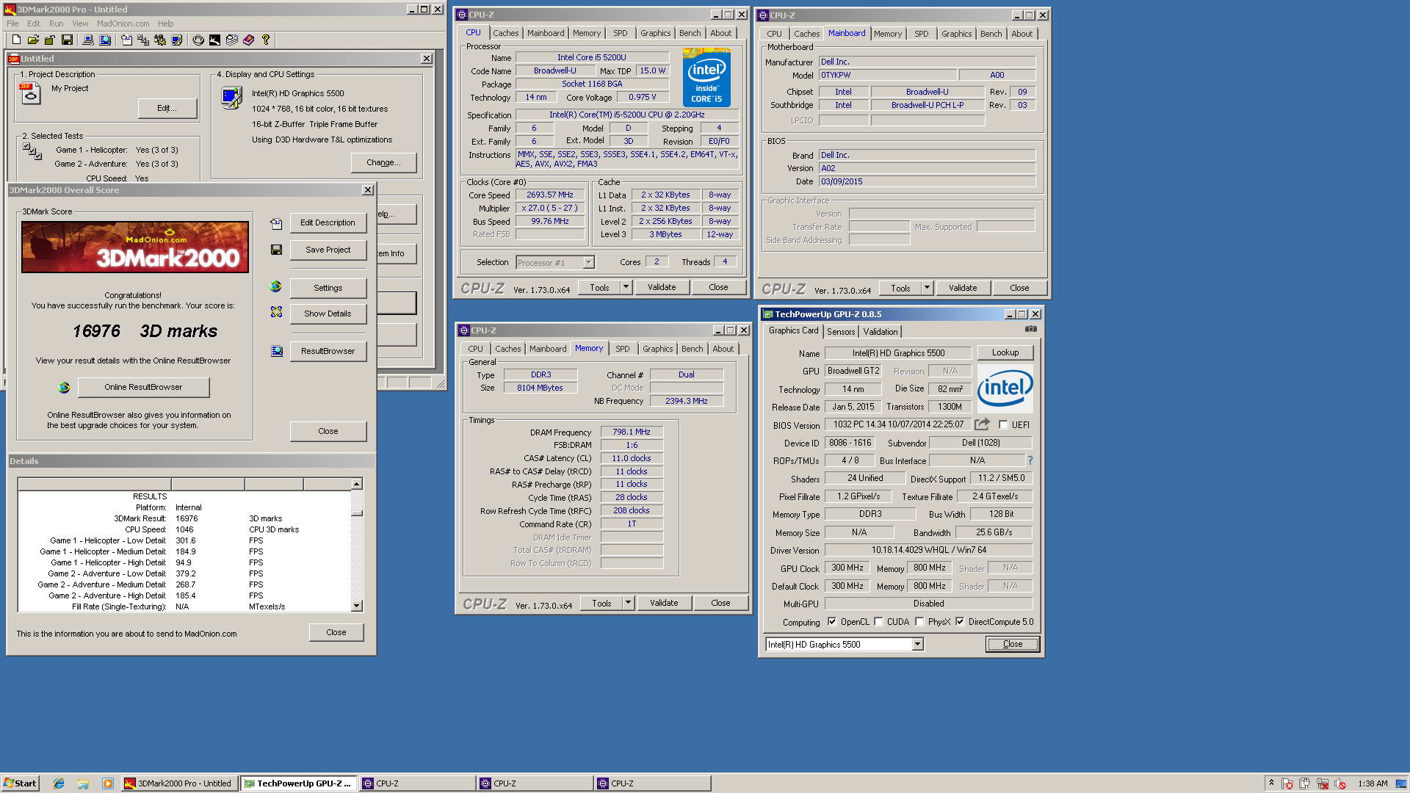
Task: Click the purple help book toolbar icon
Action: (x=249, y=40)
